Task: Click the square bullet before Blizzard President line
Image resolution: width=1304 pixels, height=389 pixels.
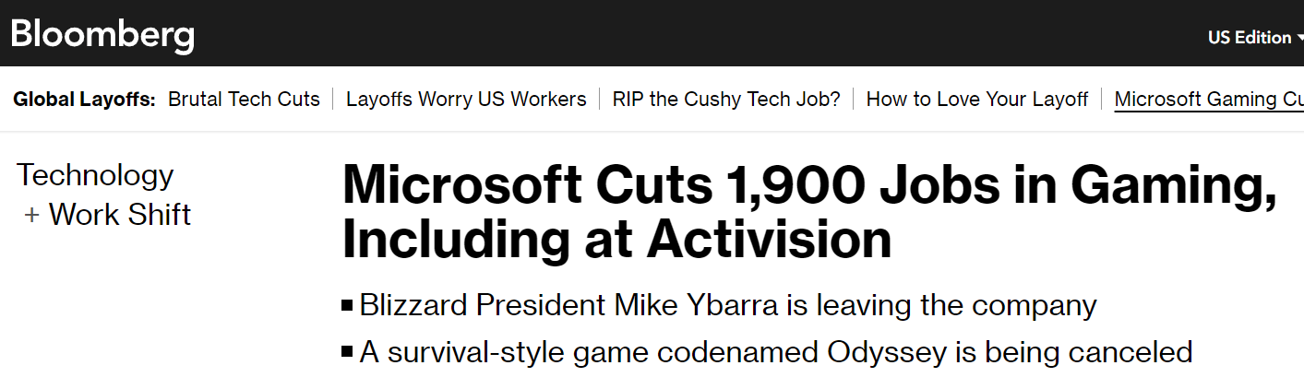Action: (347, 305)
